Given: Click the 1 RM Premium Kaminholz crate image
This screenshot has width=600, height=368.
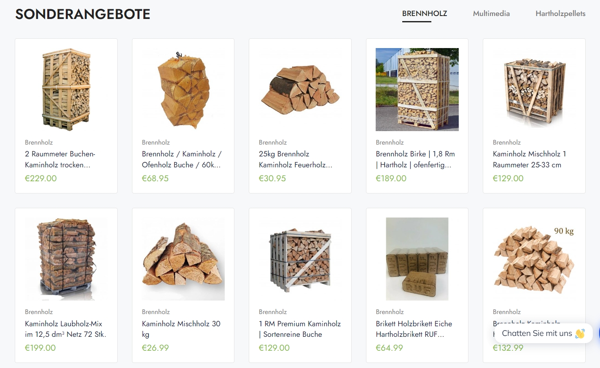Looking at the screenshot, I should coord(300,259).
